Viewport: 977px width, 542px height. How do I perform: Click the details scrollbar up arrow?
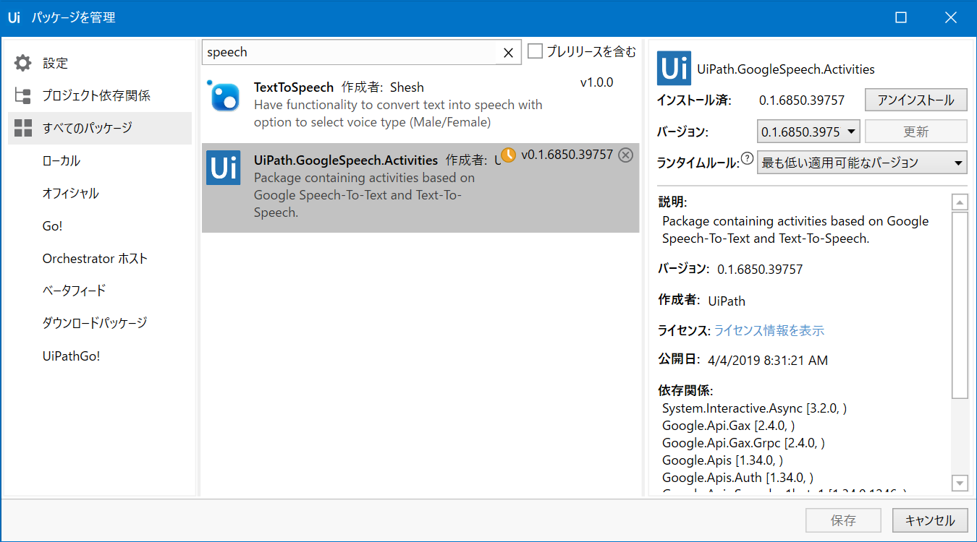click(960, 202)
